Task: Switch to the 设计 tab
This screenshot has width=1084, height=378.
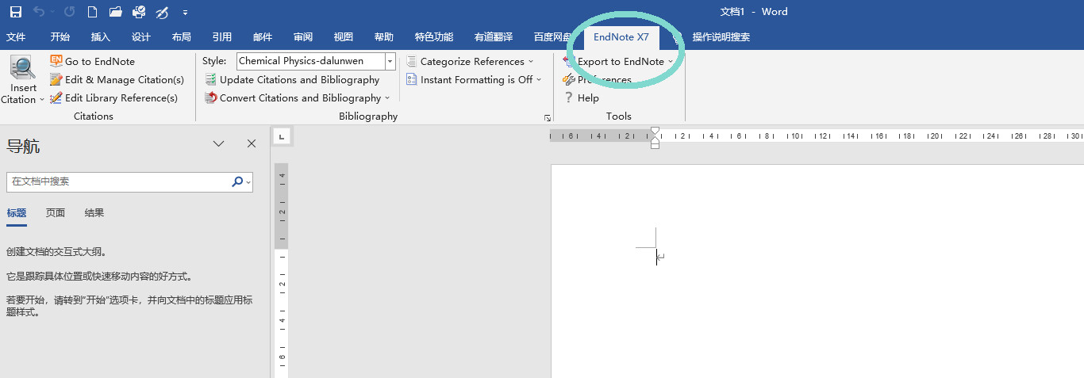Action: click(141, 36)
